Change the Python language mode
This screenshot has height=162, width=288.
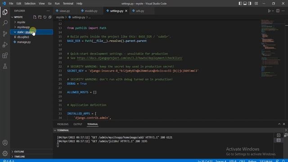pyautogui.click(x=252, y=161)
